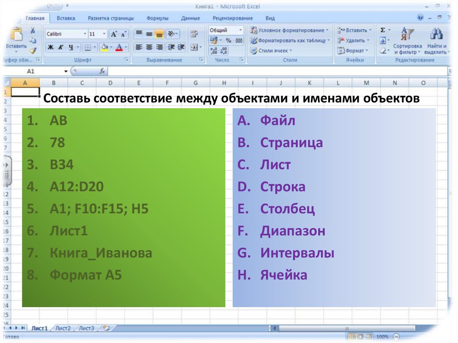Click the insert new worksheet tab icon
458x343 pixels.
coord(106,328)
